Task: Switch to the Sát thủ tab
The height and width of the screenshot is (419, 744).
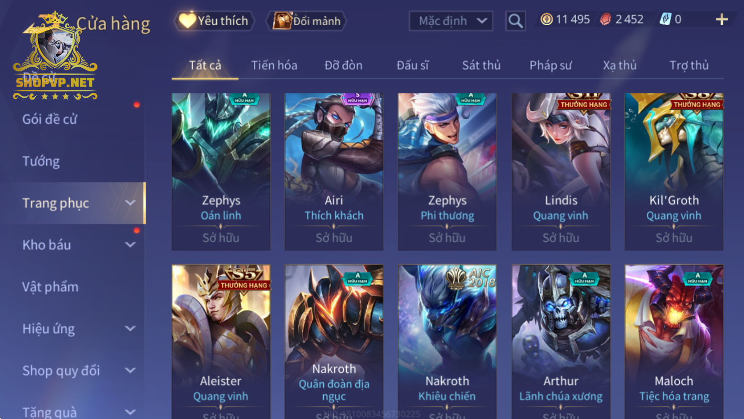Action: coord(481,65)
